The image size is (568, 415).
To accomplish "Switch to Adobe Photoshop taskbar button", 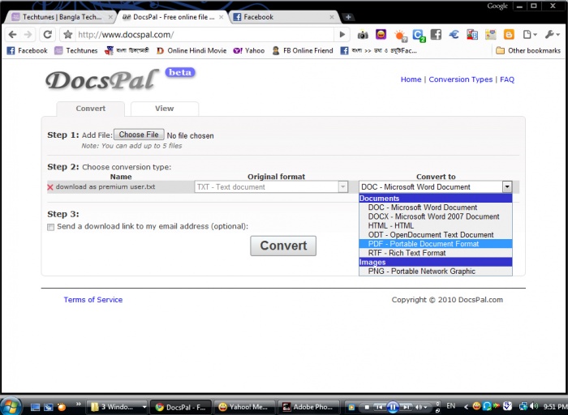I will (308, 407).
